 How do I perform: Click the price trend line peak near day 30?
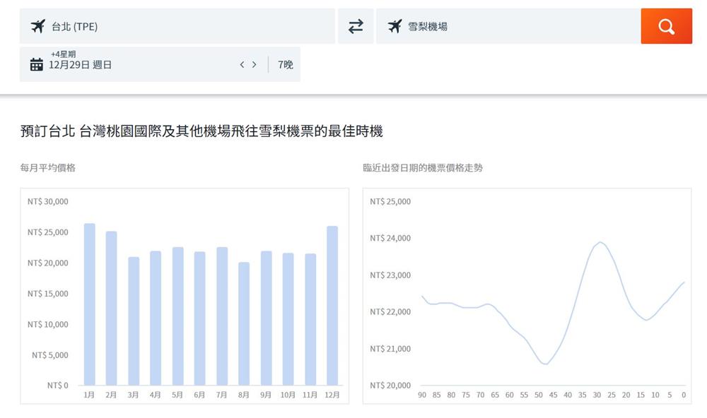(600, 242)
